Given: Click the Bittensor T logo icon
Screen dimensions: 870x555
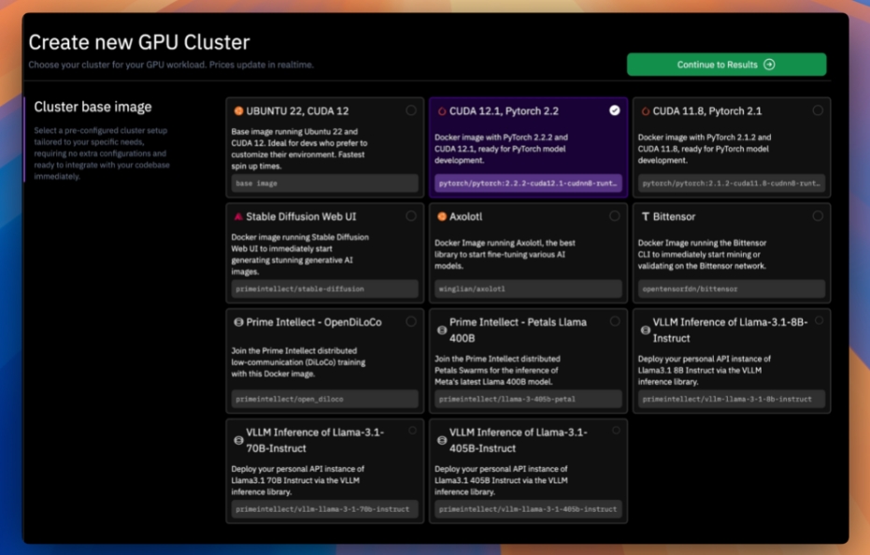Looking at the screenshot, I should pyautogui.click(x=646, y=217).
